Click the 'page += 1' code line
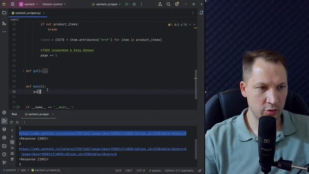The height and width of the screenshot is (174, 309). 49,56
